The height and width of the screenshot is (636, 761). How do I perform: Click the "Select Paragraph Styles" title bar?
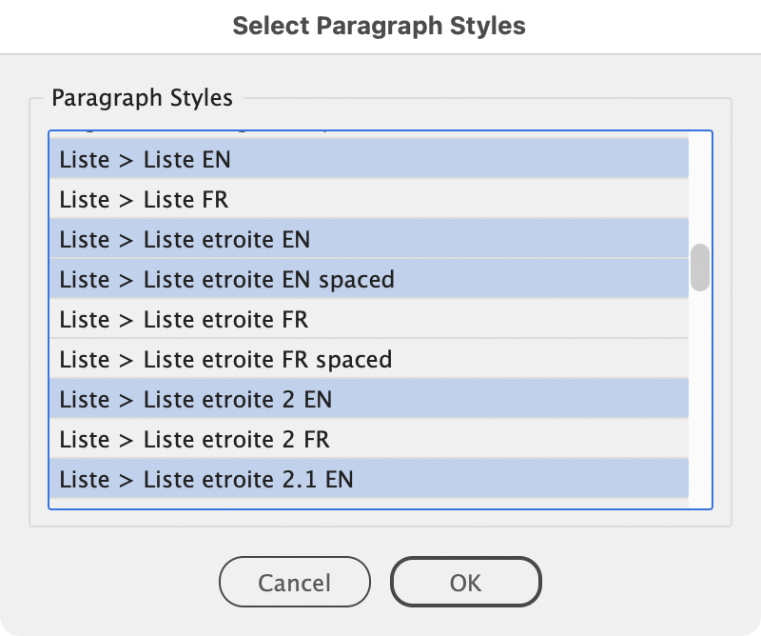(x=380, y=26)
